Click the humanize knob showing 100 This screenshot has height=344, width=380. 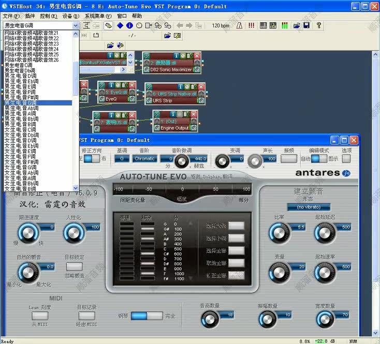74,233
